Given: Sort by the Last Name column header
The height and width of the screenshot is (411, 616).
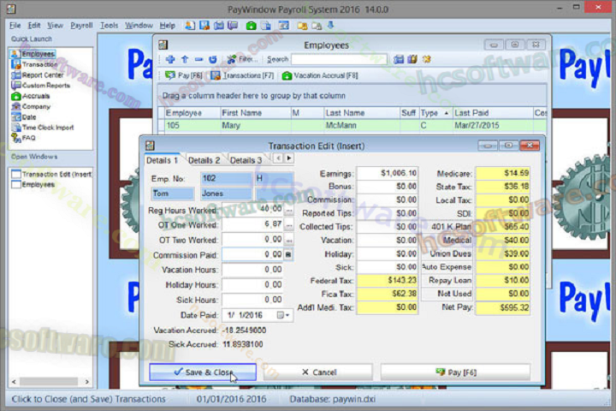Looking at the screenshot, I should click(x=362, y=113).
